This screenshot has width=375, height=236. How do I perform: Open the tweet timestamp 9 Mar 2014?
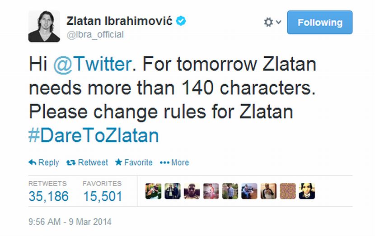70,222
